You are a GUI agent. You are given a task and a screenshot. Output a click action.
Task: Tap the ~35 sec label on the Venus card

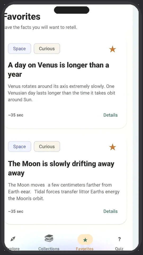pyautogui.click(x=16, y=115)
